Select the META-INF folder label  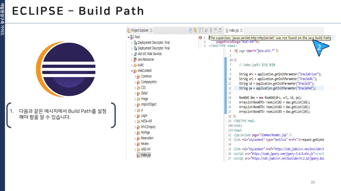147,121
